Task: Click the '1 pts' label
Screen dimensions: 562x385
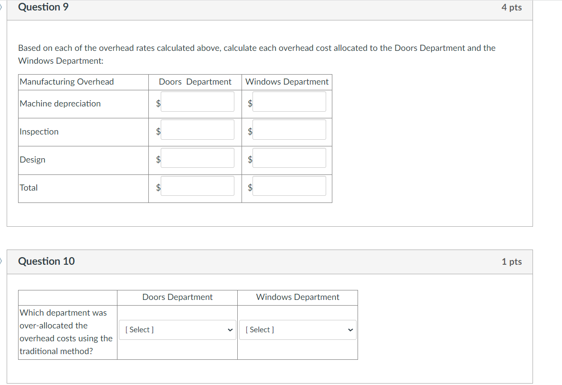Action: click(x=512, y=261)
